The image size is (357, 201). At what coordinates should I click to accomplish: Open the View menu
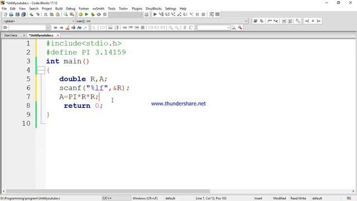point(22,8)
